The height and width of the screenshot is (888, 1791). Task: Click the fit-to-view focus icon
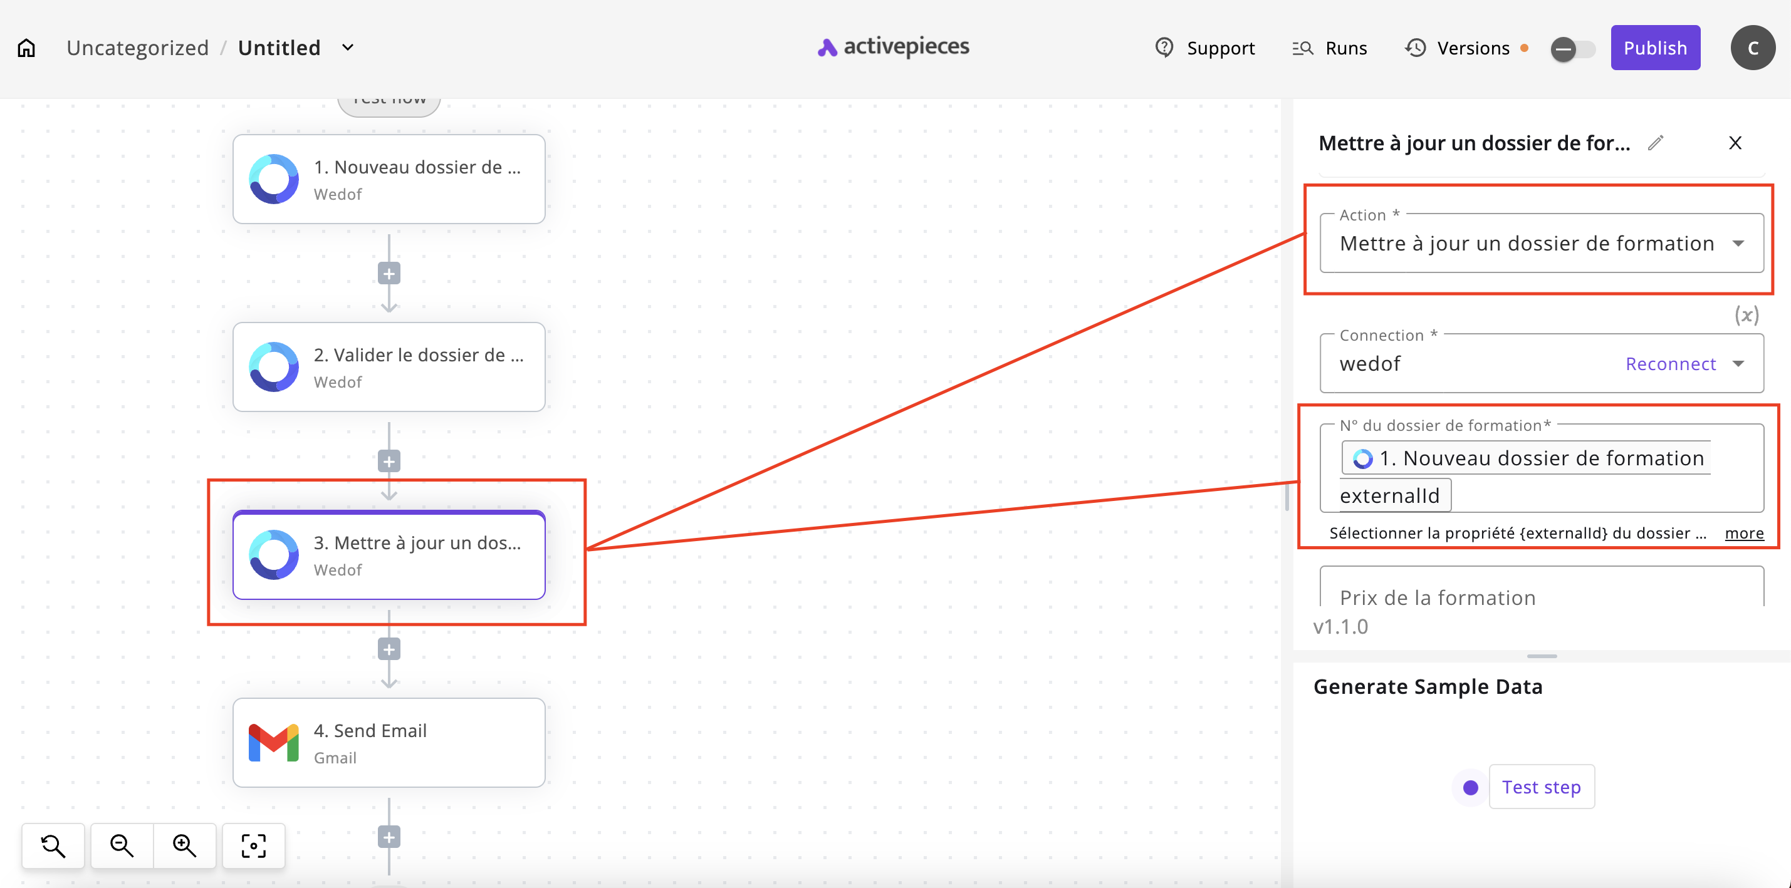click(253, 845)
